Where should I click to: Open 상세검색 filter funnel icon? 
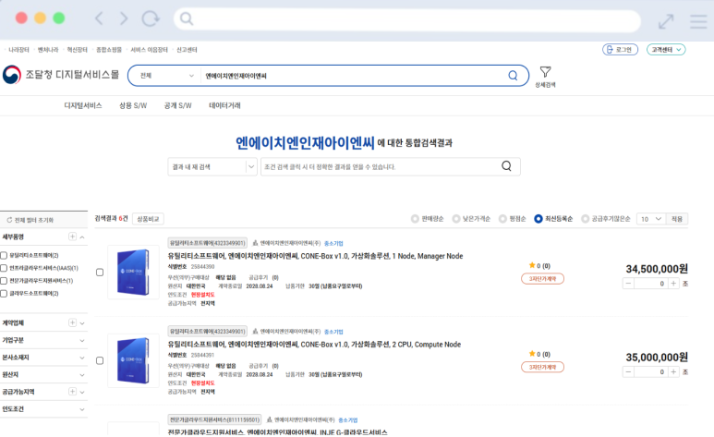(x=545, y=72)
